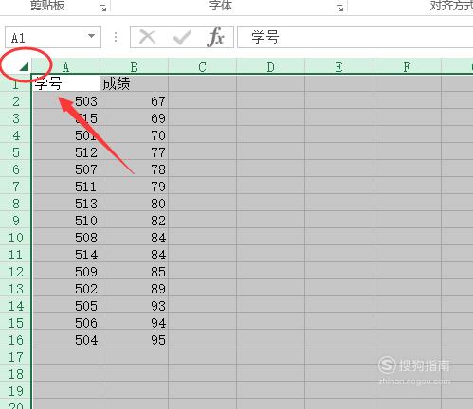
Task: Select row 8 header
Action: click(x=15, y=204)
